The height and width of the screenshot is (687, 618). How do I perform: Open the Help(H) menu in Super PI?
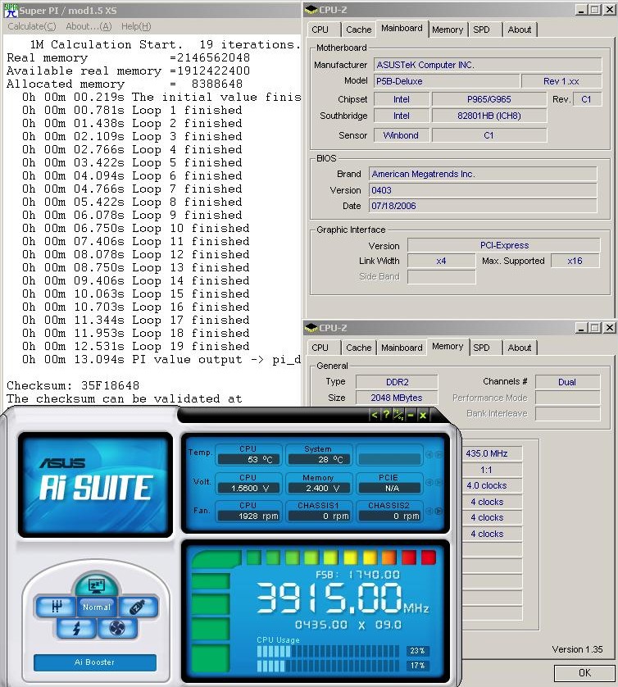click(136, 26)
